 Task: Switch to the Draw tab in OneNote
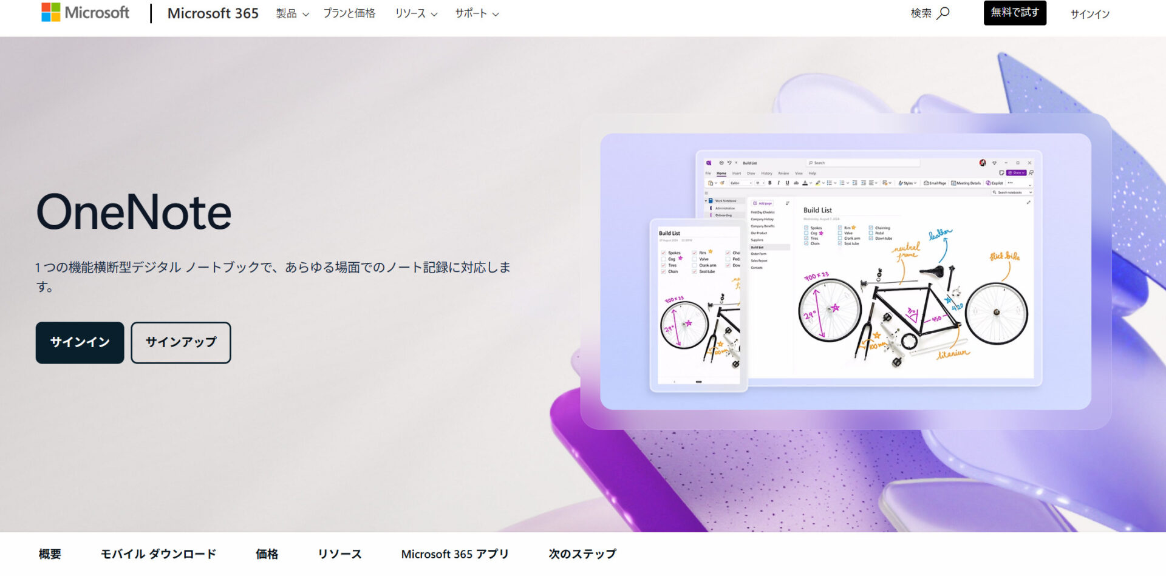click(750, 173)
